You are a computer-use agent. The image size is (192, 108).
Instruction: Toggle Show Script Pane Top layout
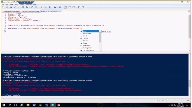tap(65, 7)
